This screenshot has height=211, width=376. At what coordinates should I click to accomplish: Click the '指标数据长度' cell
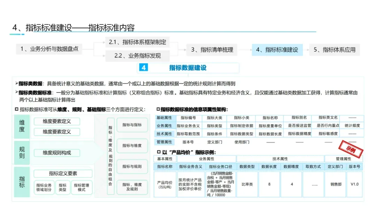pyautogui.click(x=270, y=134)
